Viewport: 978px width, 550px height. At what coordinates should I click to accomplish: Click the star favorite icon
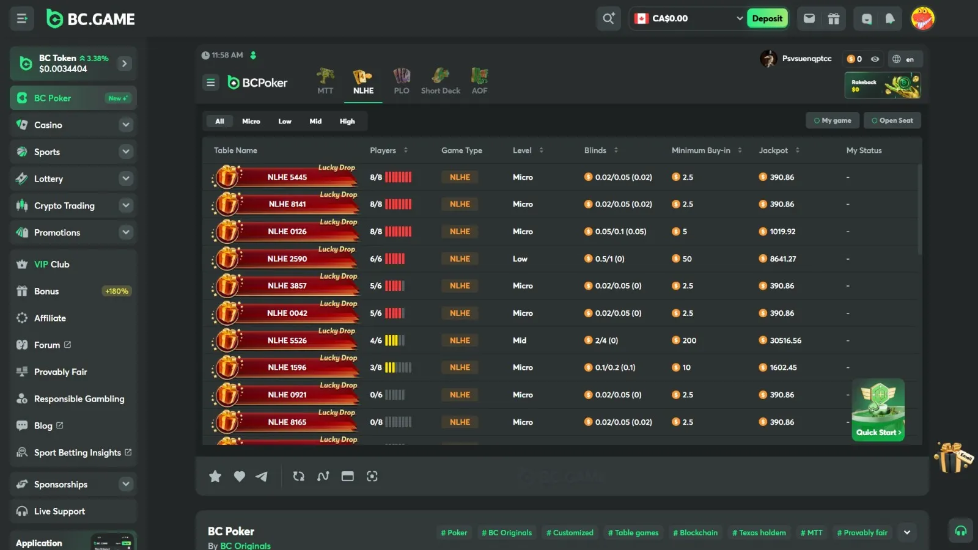[215, 477]
